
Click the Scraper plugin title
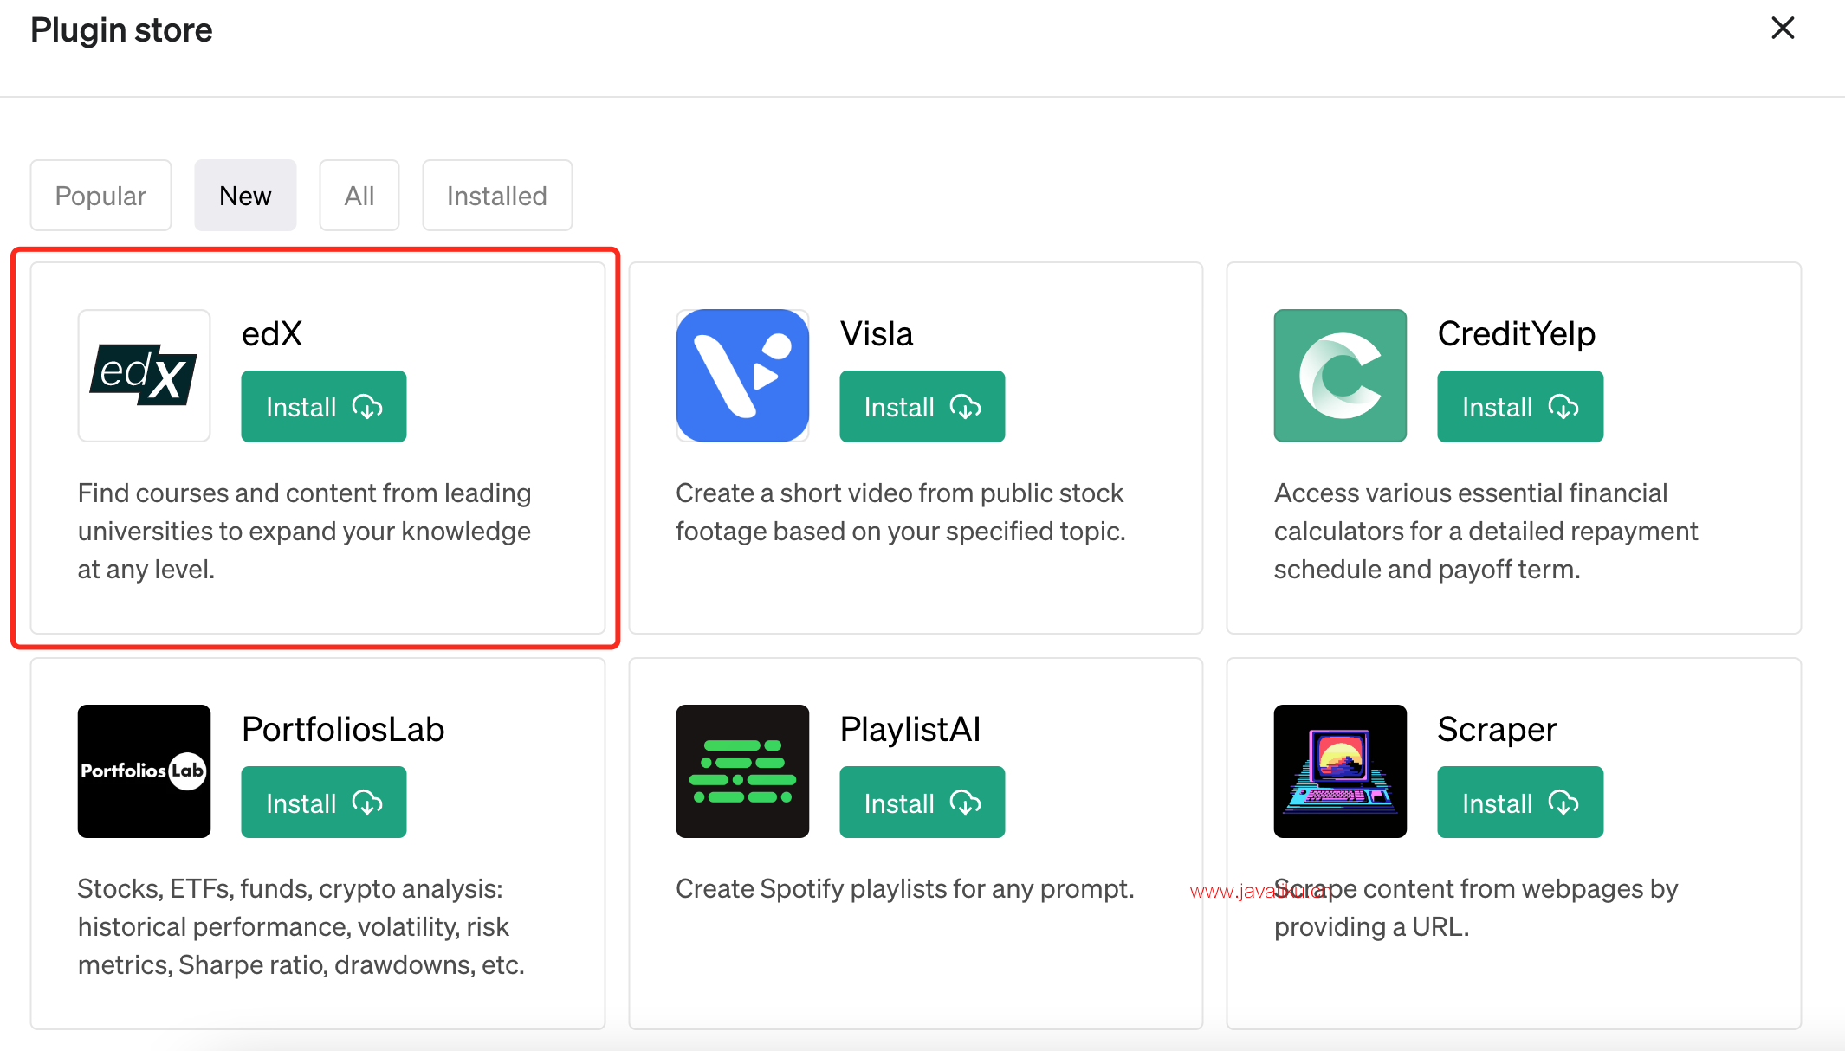pos(1497,730)
